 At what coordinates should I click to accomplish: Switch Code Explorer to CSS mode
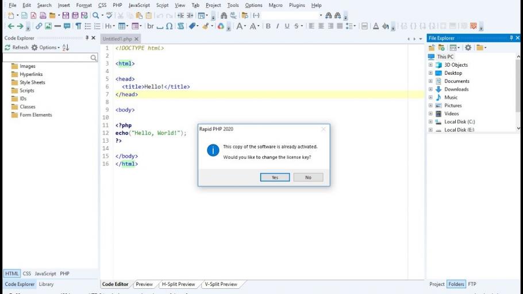pos(26,273)
